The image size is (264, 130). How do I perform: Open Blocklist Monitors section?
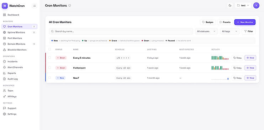point(19,50)
